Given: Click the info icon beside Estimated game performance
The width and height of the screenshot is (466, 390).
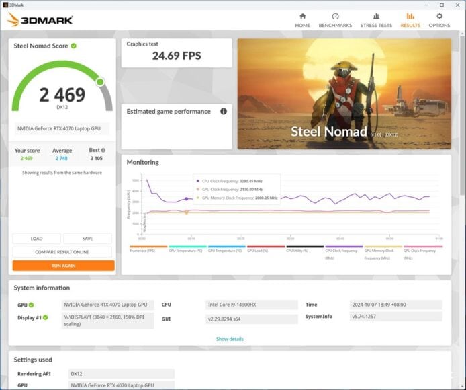Looking at the screenshot, I should coord(224,112).
